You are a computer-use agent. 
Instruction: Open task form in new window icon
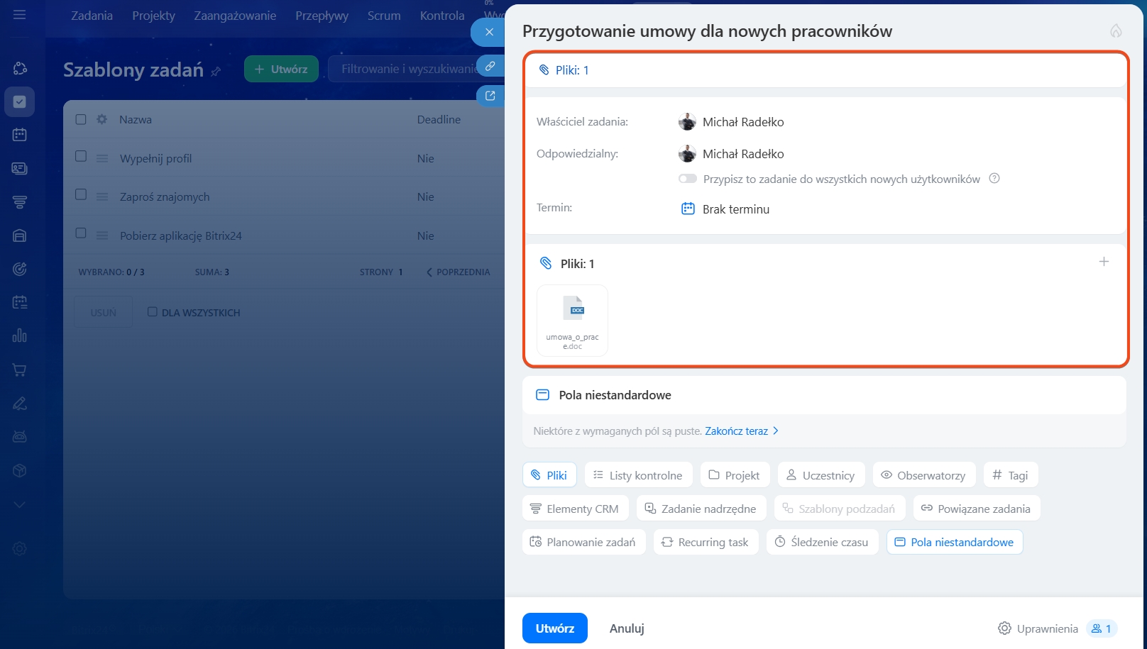pos(490,96)
